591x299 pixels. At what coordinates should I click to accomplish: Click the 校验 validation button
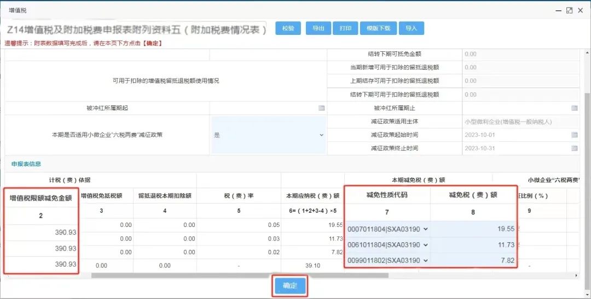click(x=288, y=28)
